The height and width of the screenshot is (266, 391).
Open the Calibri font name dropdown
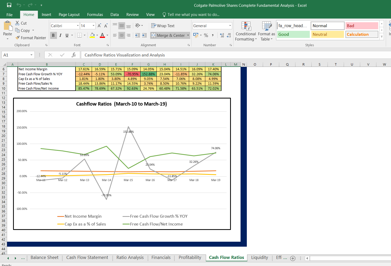[78, 26]
